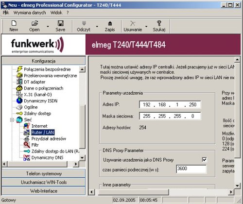Click the Gotowy status text
The width and height of the screenshot is (243, 204).
coord(9,200)
